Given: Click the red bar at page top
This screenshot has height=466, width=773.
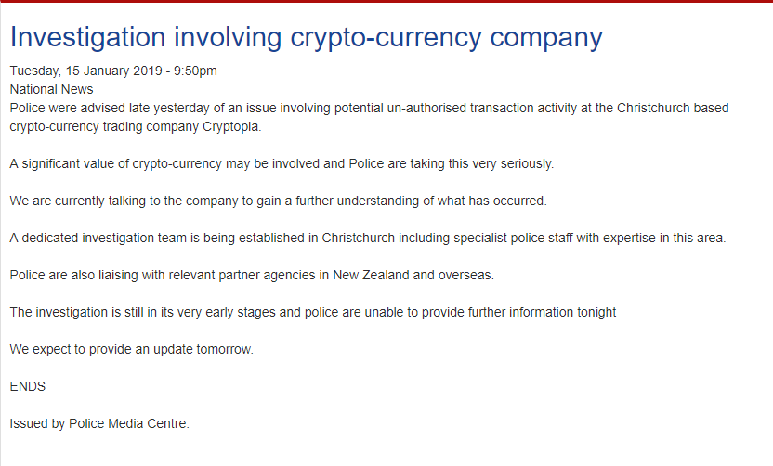Looking at the screenshot, I should point(386,2).
